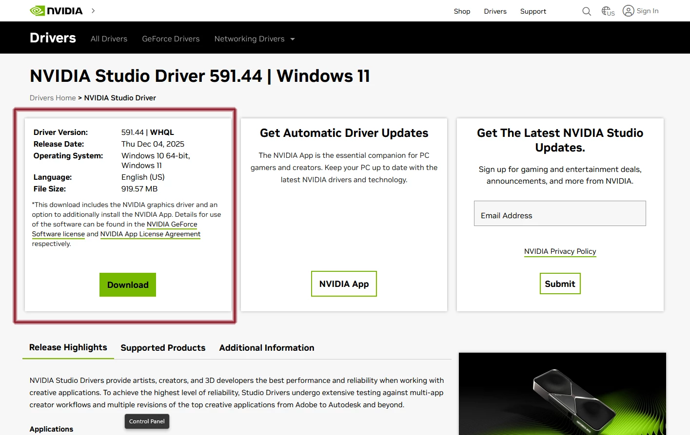Click the NVIDIA logo
This screenshot has width=690, height=435.
point(56,11)
